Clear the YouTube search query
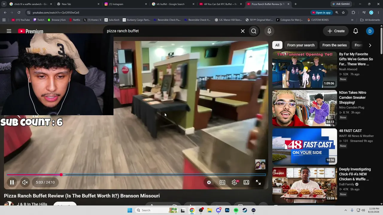Viewport: 383px width, 215px height. pos(243,31)
